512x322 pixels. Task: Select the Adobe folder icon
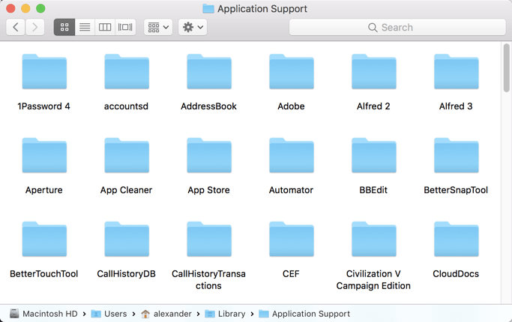click(292, 71)
